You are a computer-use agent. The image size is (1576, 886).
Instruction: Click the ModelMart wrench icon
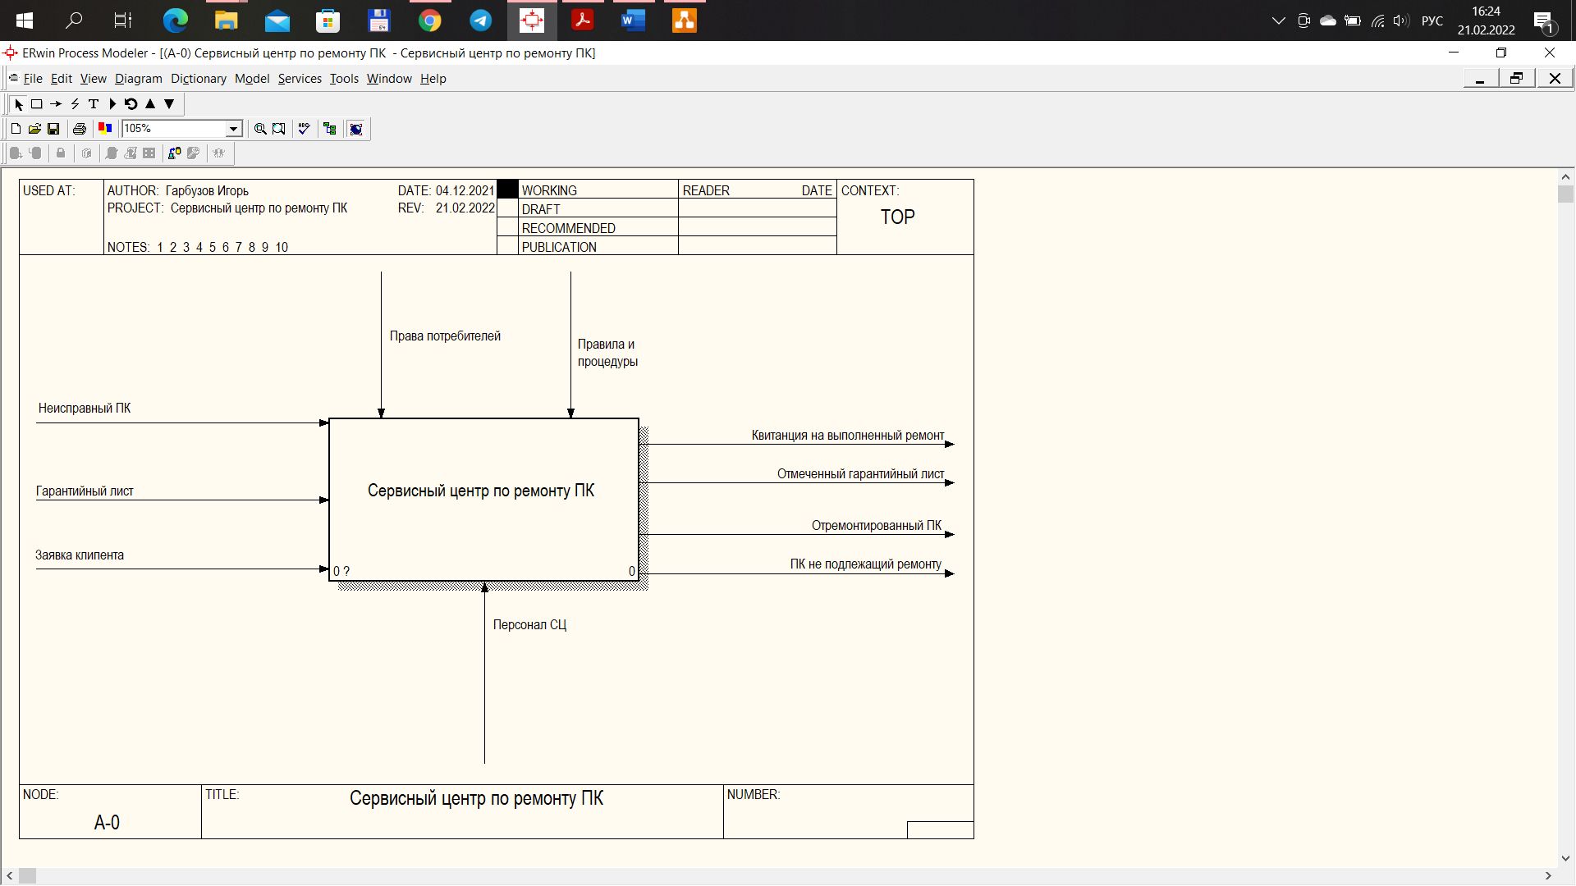pos(194,153)
